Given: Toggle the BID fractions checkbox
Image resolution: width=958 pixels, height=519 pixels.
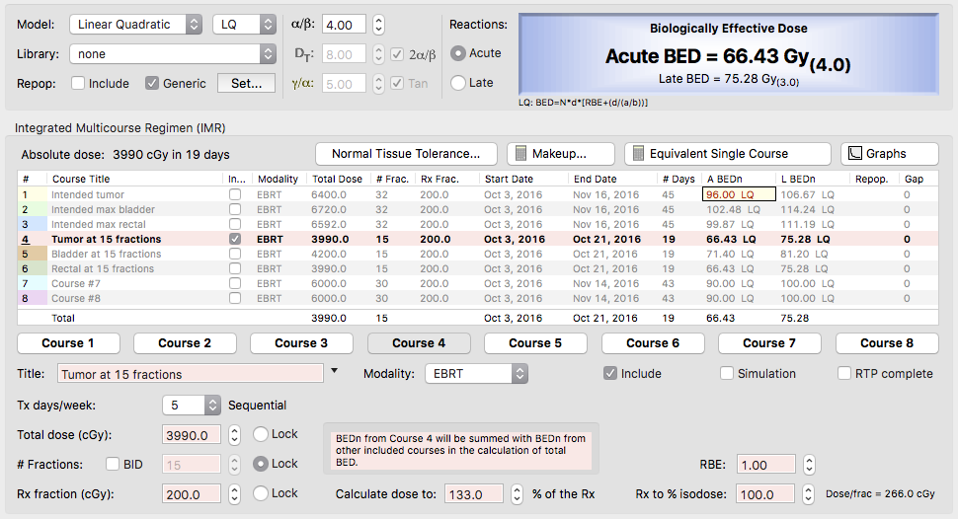Looking at the screenshot, I should 113,465.
